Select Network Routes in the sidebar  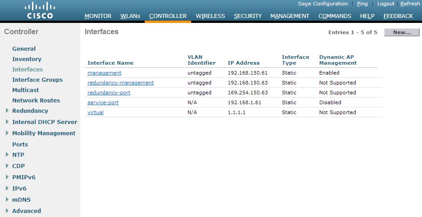tap(36, 100)
